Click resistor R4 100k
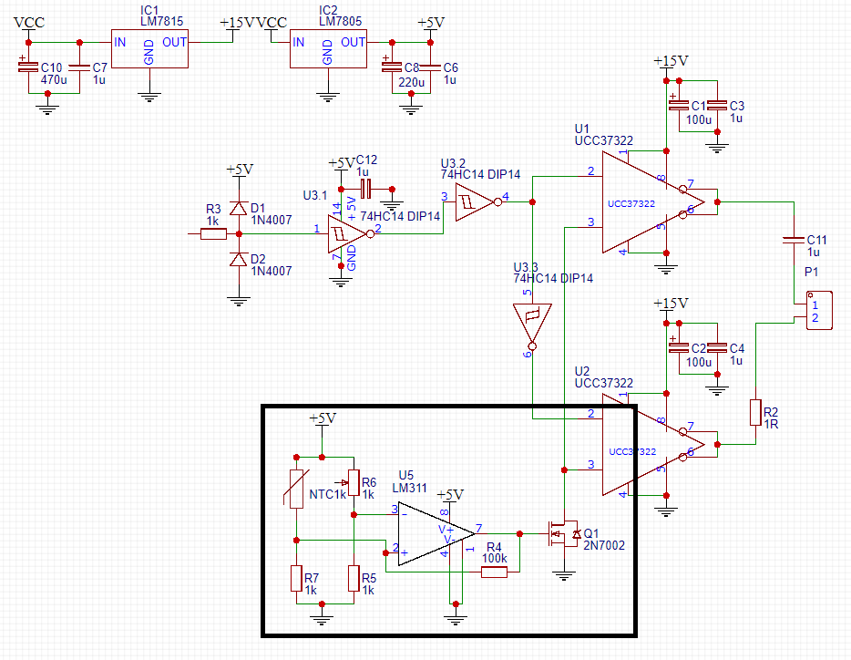This screenshot has height=660, width=851. click(x=494, y=572)
